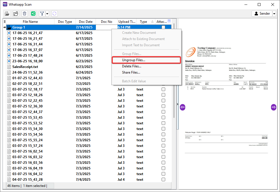Toggle checkbox for 03-07-25 15_57_24 row
This screenshot has width=280, height=192.
pos(163,146)
